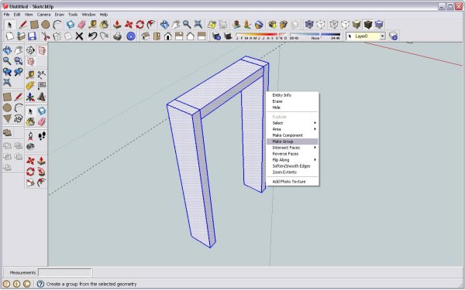Image resolution: width=465 pixels, height=290 pixels.
Task: Enable Wireframe face style
Action: (x=334, y=24)
